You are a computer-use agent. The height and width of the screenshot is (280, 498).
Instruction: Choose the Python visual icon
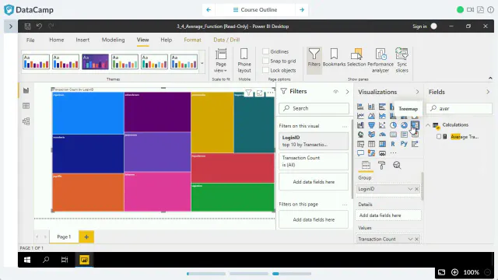pyautogui.click(x=404, y=144)
